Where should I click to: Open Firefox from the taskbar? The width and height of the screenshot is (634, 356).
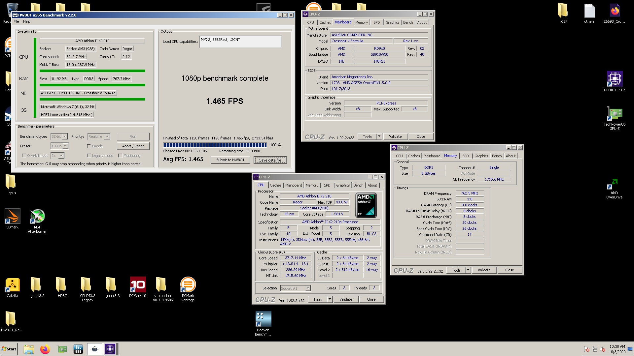pyautogui.click(x=45, y=349)
